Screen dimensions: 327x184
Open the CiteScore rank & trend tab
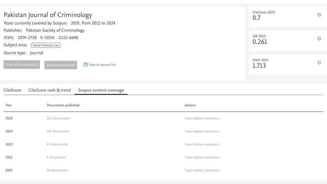point(49,90)
